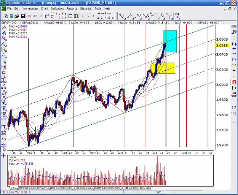Toggle Wave Band C
The image size is (238, 195).
coord(113,18)
